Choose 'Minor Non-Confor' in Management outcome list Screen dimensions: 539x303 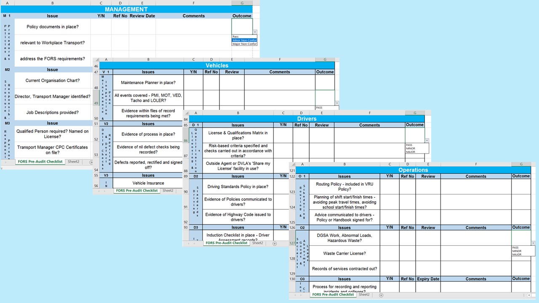[x=244, y=40]
